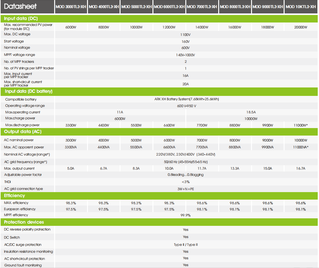The height and width of the screenshot is (268, 319).
Task: Select the MOD 3000TL3-XH column header
Action: (71, 7)
